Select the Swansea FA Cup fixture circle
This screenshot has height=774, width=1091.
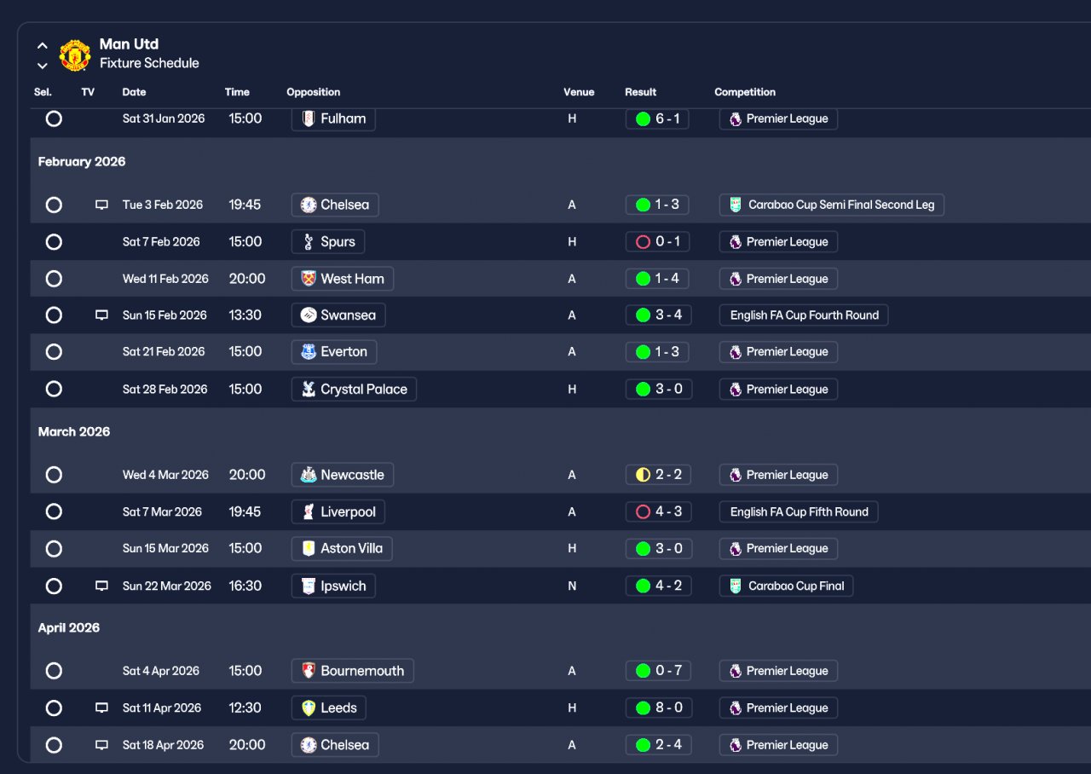click(54, 315)
